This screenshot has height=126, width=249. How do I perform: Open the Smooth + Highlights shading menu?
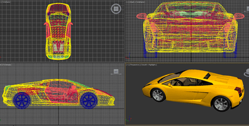point(149,65)
